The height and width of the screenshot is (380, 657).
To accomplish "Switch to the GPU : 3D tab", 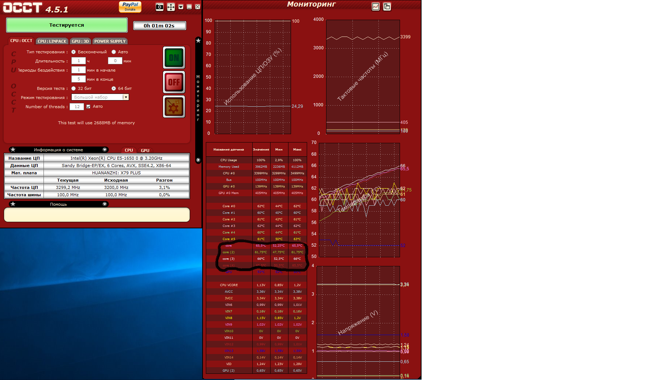I will point(80,41).
